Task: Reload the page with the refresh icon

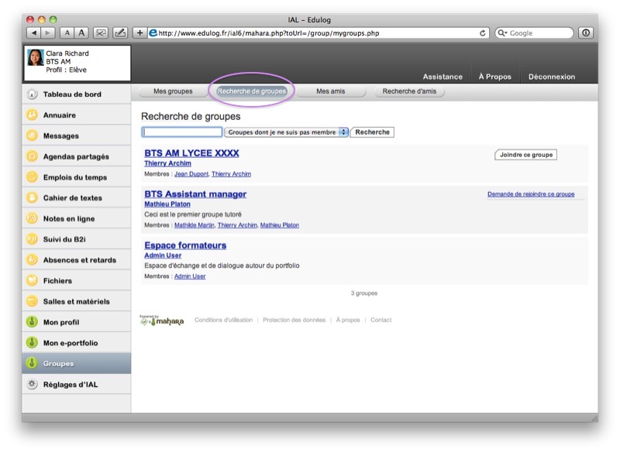Action: (x=484, y=33)
